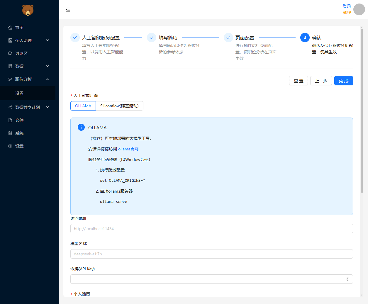Click the scrollbar down arrow
This screenshot has height=304, width=368.
point(362,295)
